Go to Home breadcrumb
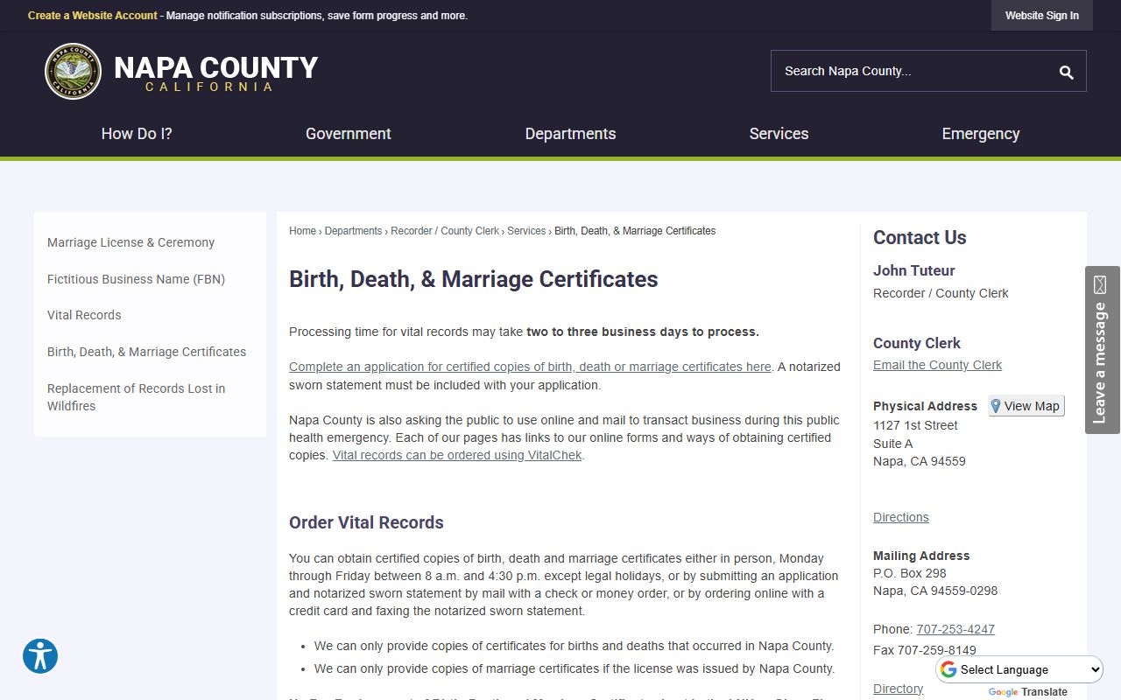 tap(302, 231)
